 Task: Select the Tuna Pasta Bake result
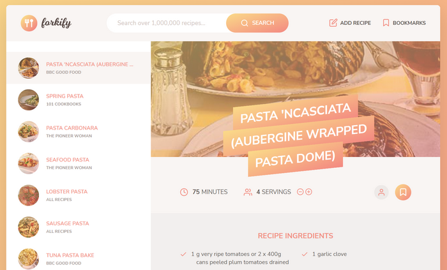79,259
